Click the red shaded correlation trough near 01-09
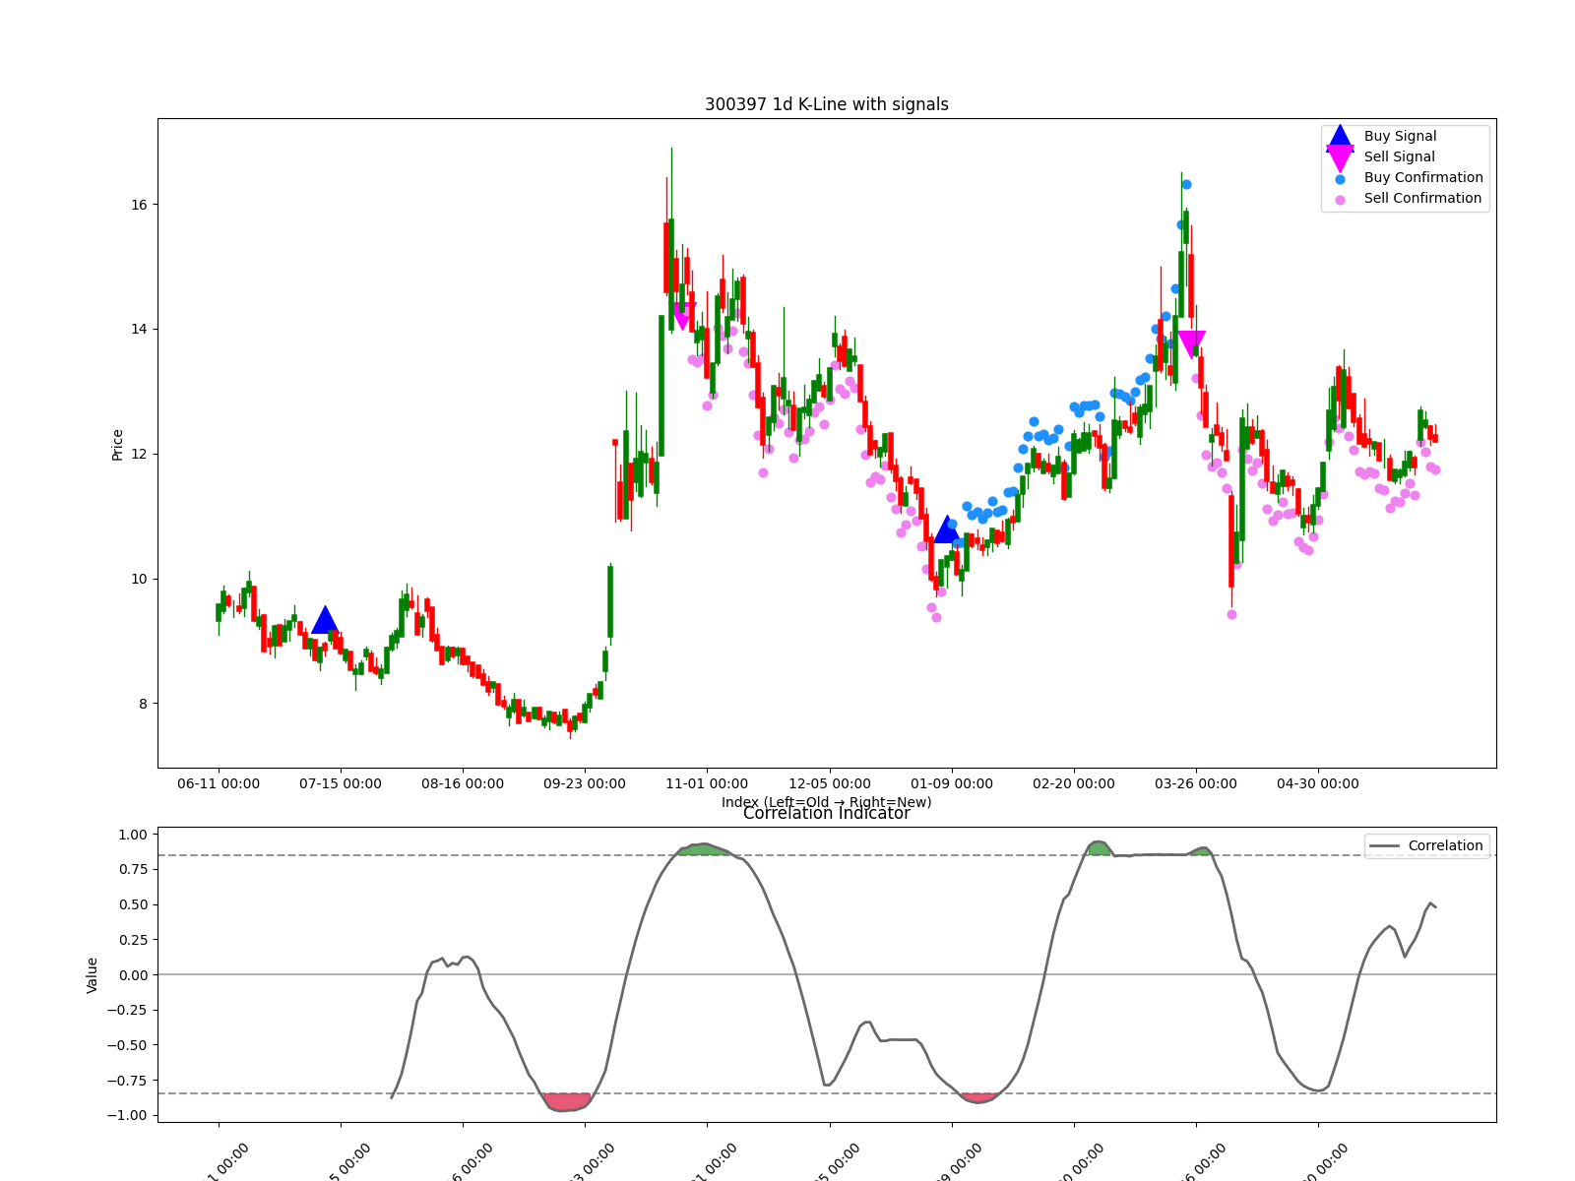 (978, 1098)
